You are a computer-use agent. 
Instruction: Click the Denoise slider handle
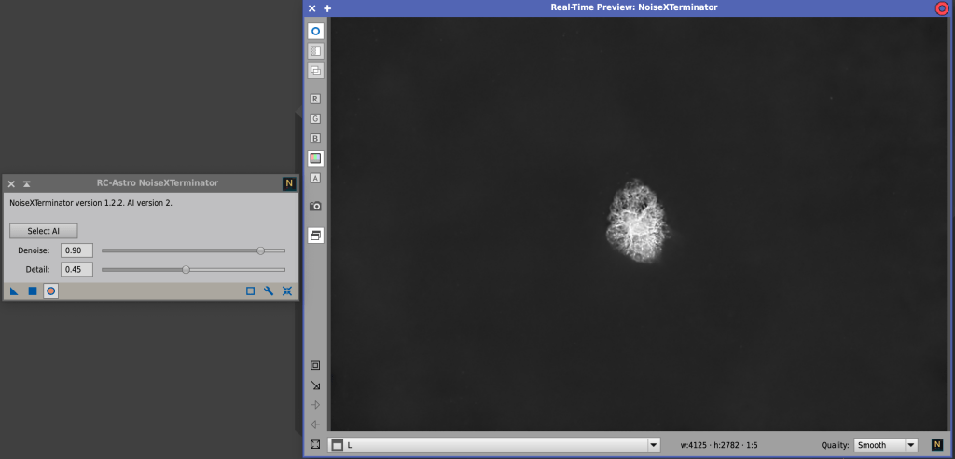(x=260, y=250)
